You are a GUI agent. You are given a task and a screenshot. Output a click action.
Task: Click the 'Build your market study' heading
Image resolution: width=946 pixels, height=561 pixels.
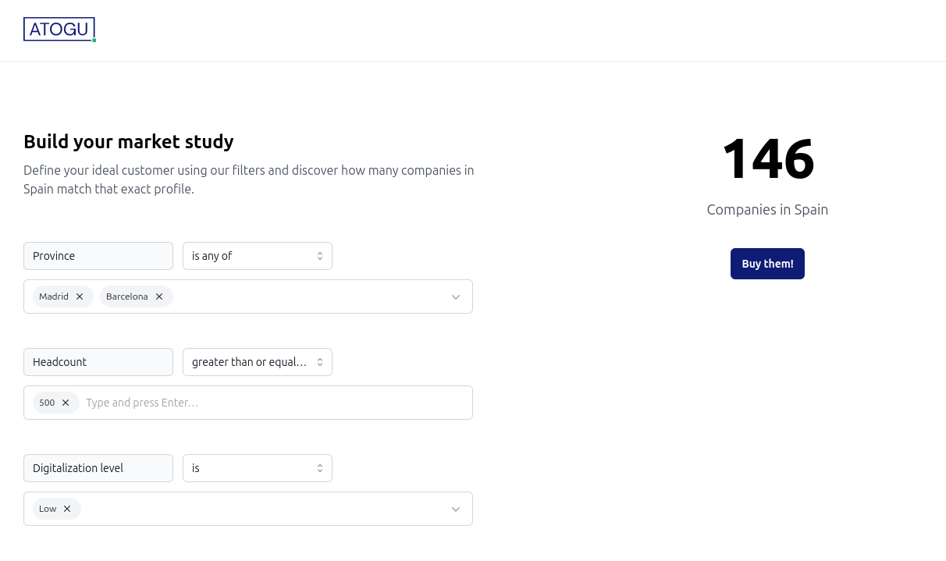coord(129,141)
